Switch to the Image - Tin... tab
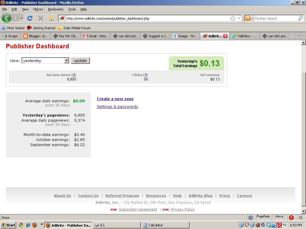 click(x=185, y=36)
